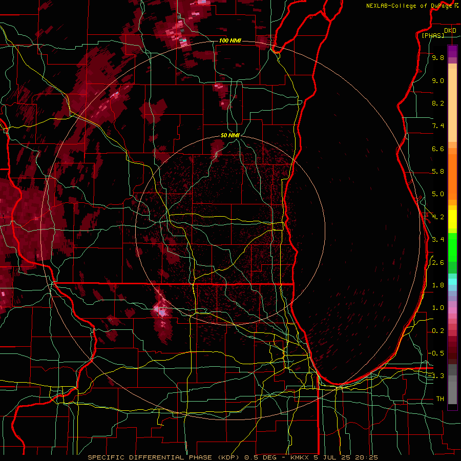Viewport: 461px width, 461px height.
Task: Click the TH label at the scale bottom
Action: click(440, 399)
